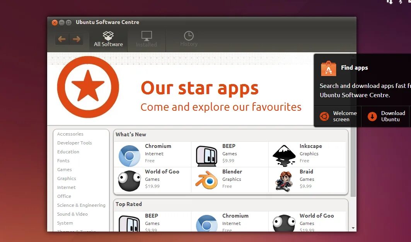
Task: Click World of Goo icon in What's New
Action: pos(129,181)
